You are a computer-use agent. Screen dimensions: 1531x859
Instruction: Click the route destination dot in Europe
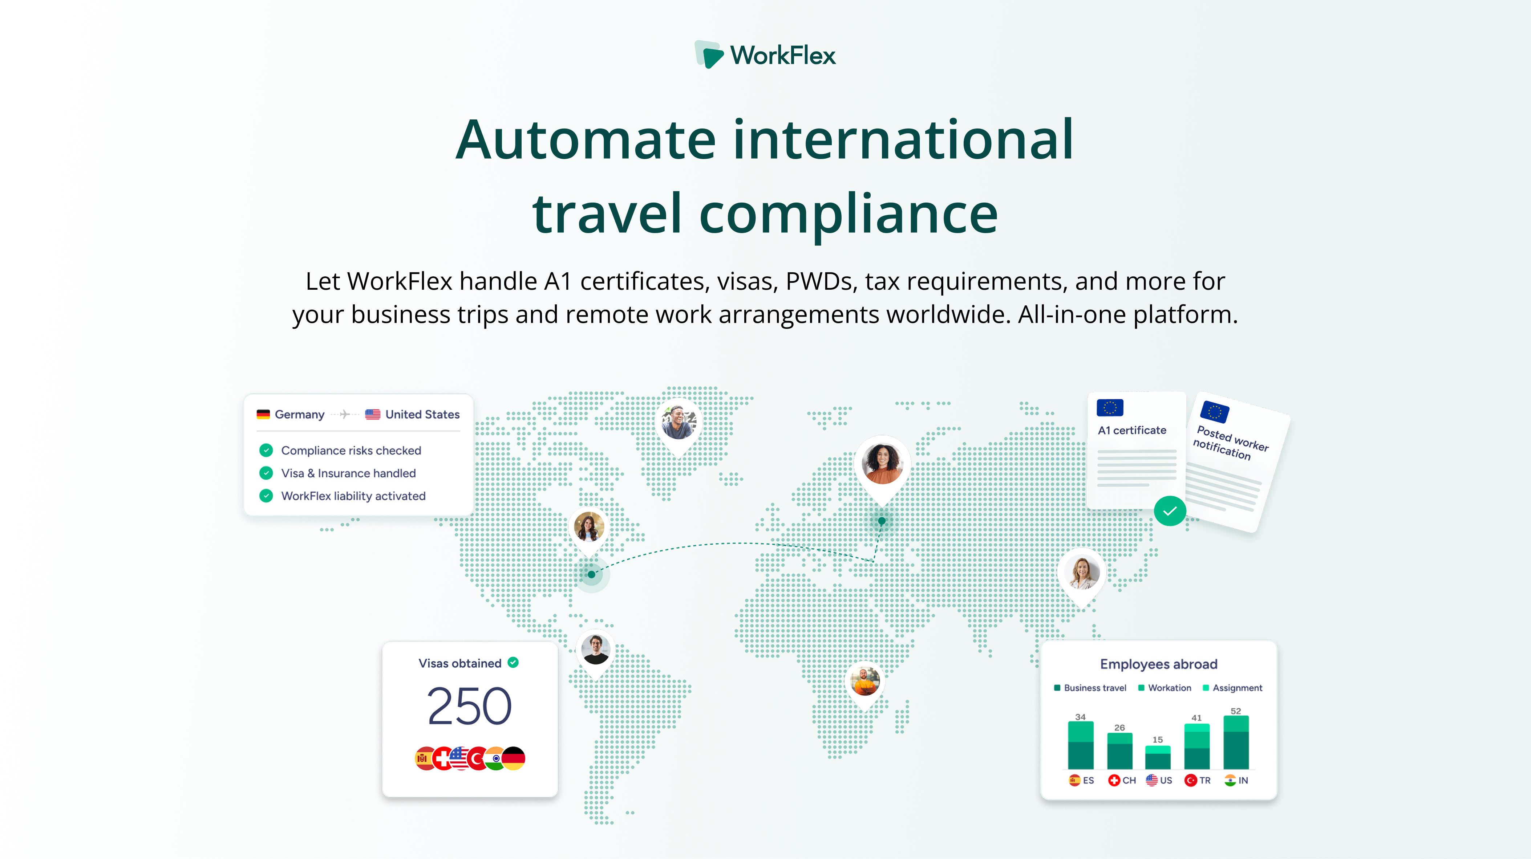click(882, 521)
